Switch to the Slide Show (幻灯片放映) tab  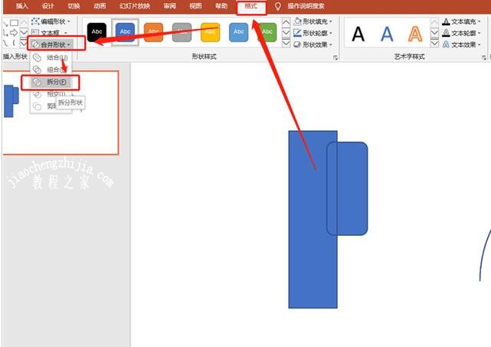click(x=135, y=6)
